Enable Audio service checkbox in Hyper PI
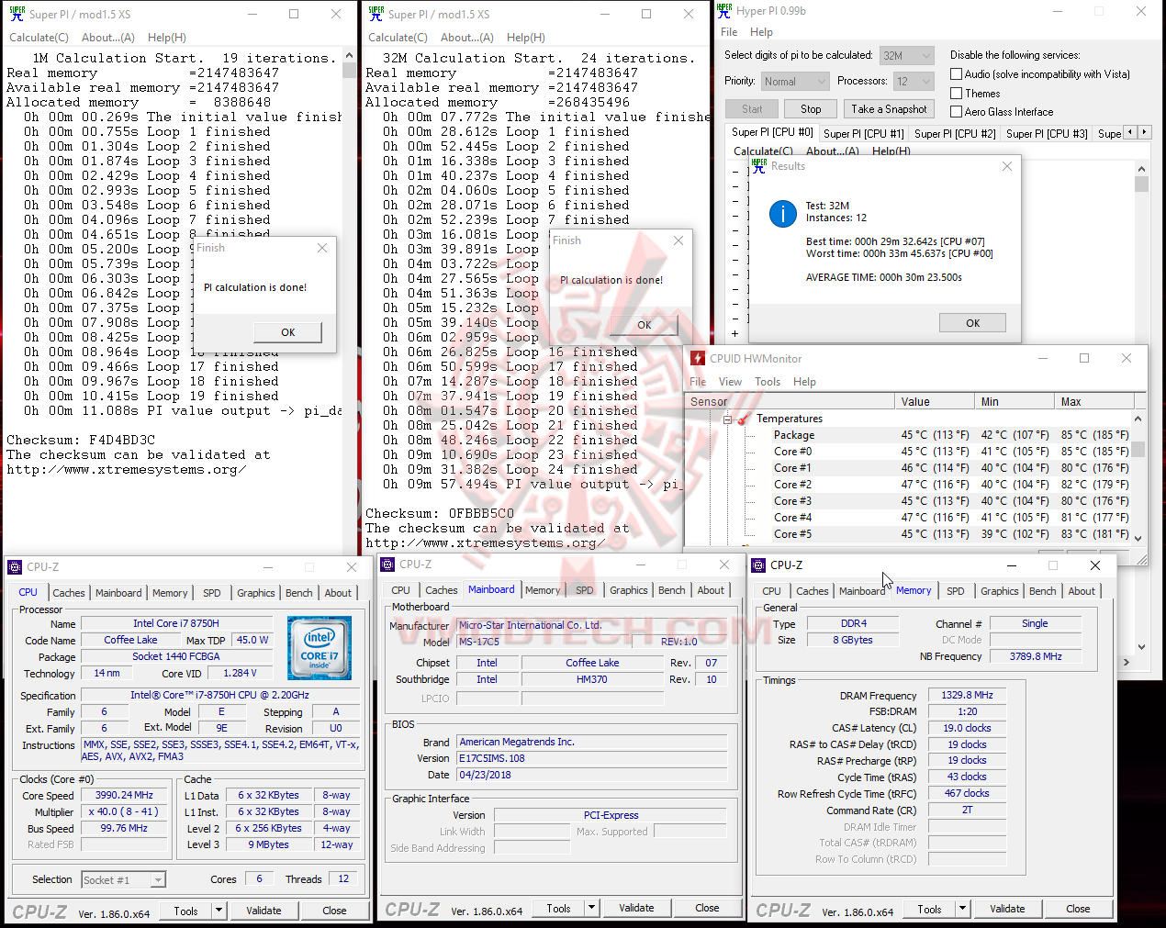The height and width of the screenshot is (928, 1166). point(956,74)
